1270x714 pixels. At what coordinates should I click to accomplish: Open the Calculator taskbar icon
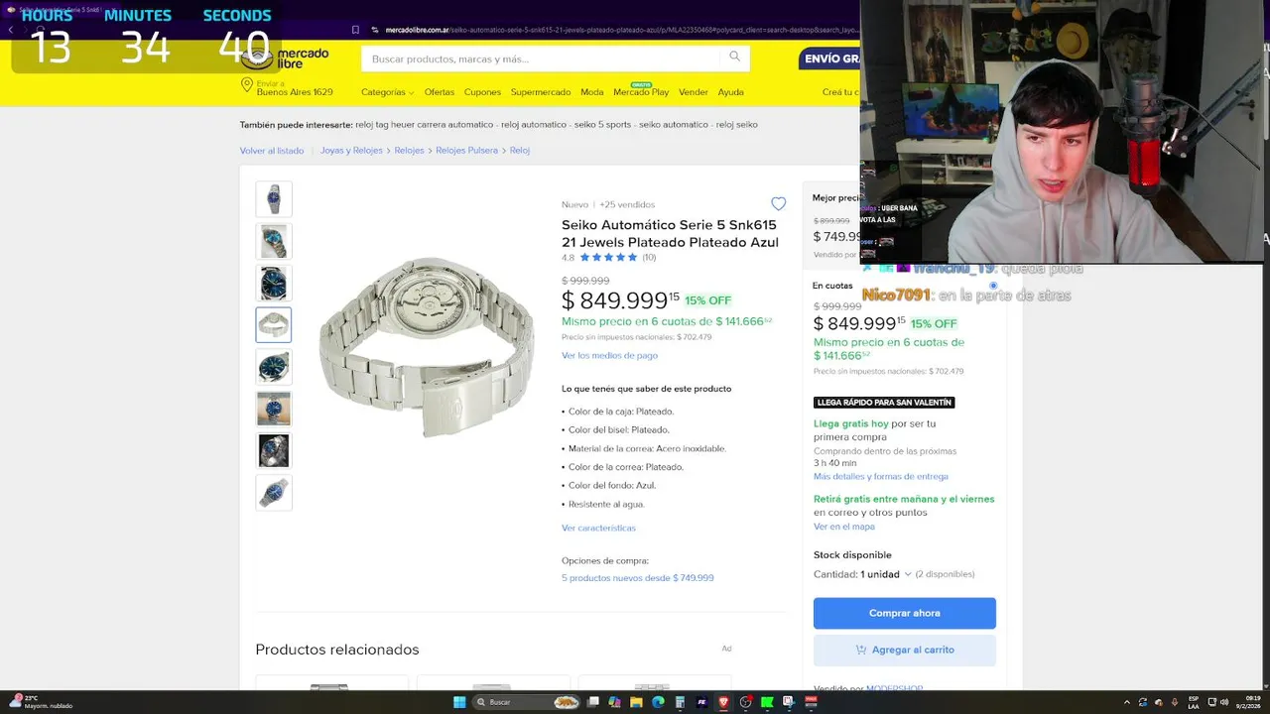pos(680,702)
